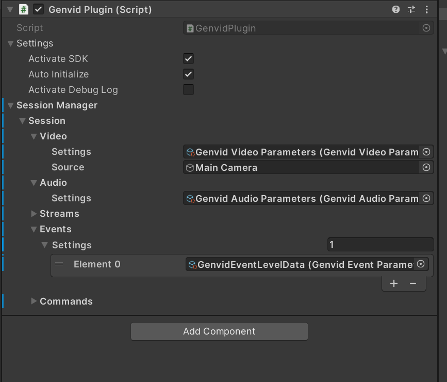Collapse the Session Manager section
Image resolution: width=447 pixels, height=382 pixels.
click(x=10, y=105)
